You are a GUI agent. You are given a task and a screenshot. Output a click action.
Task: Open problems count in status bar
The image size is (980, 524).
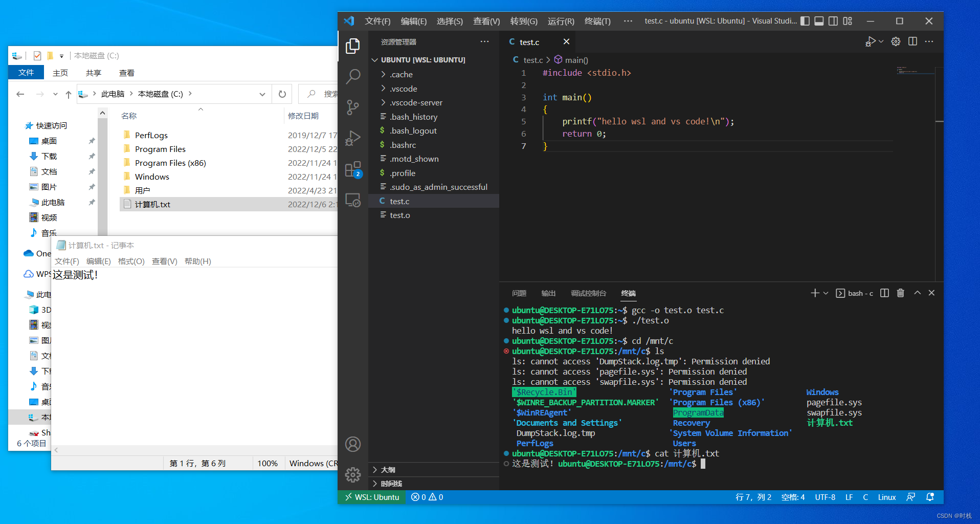[427, 497]
